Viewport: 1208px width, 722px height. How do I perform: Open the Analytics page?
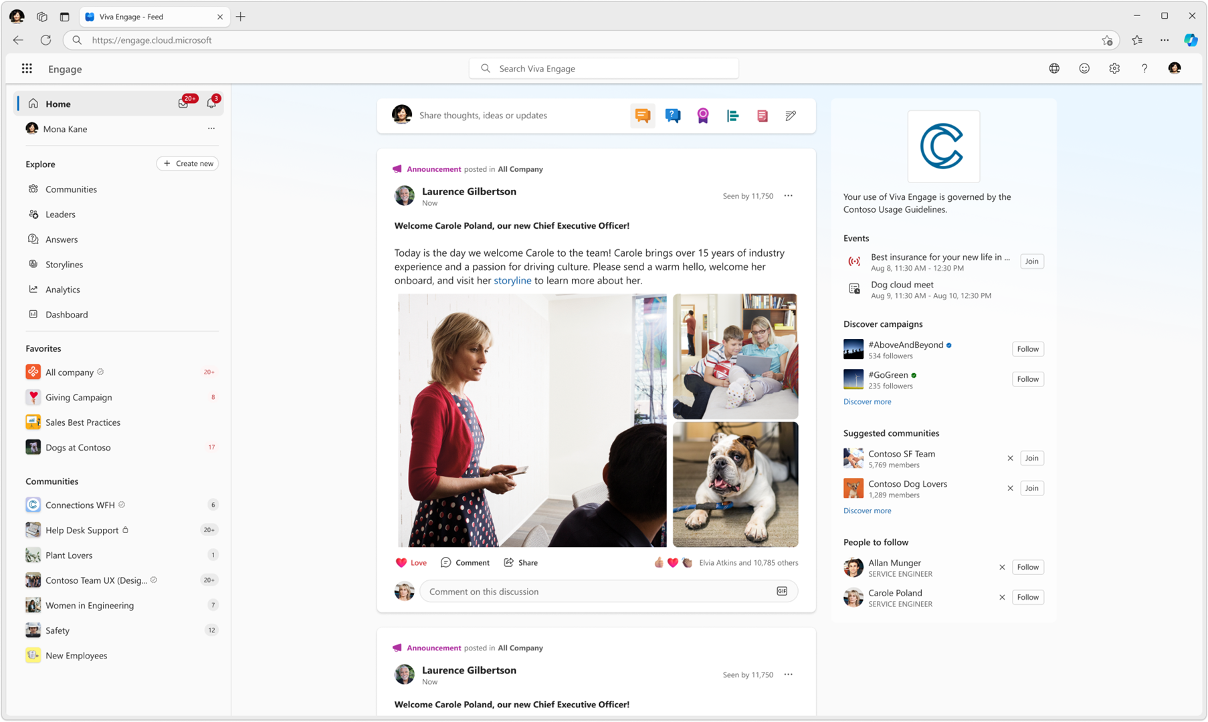tap(63, 289)
